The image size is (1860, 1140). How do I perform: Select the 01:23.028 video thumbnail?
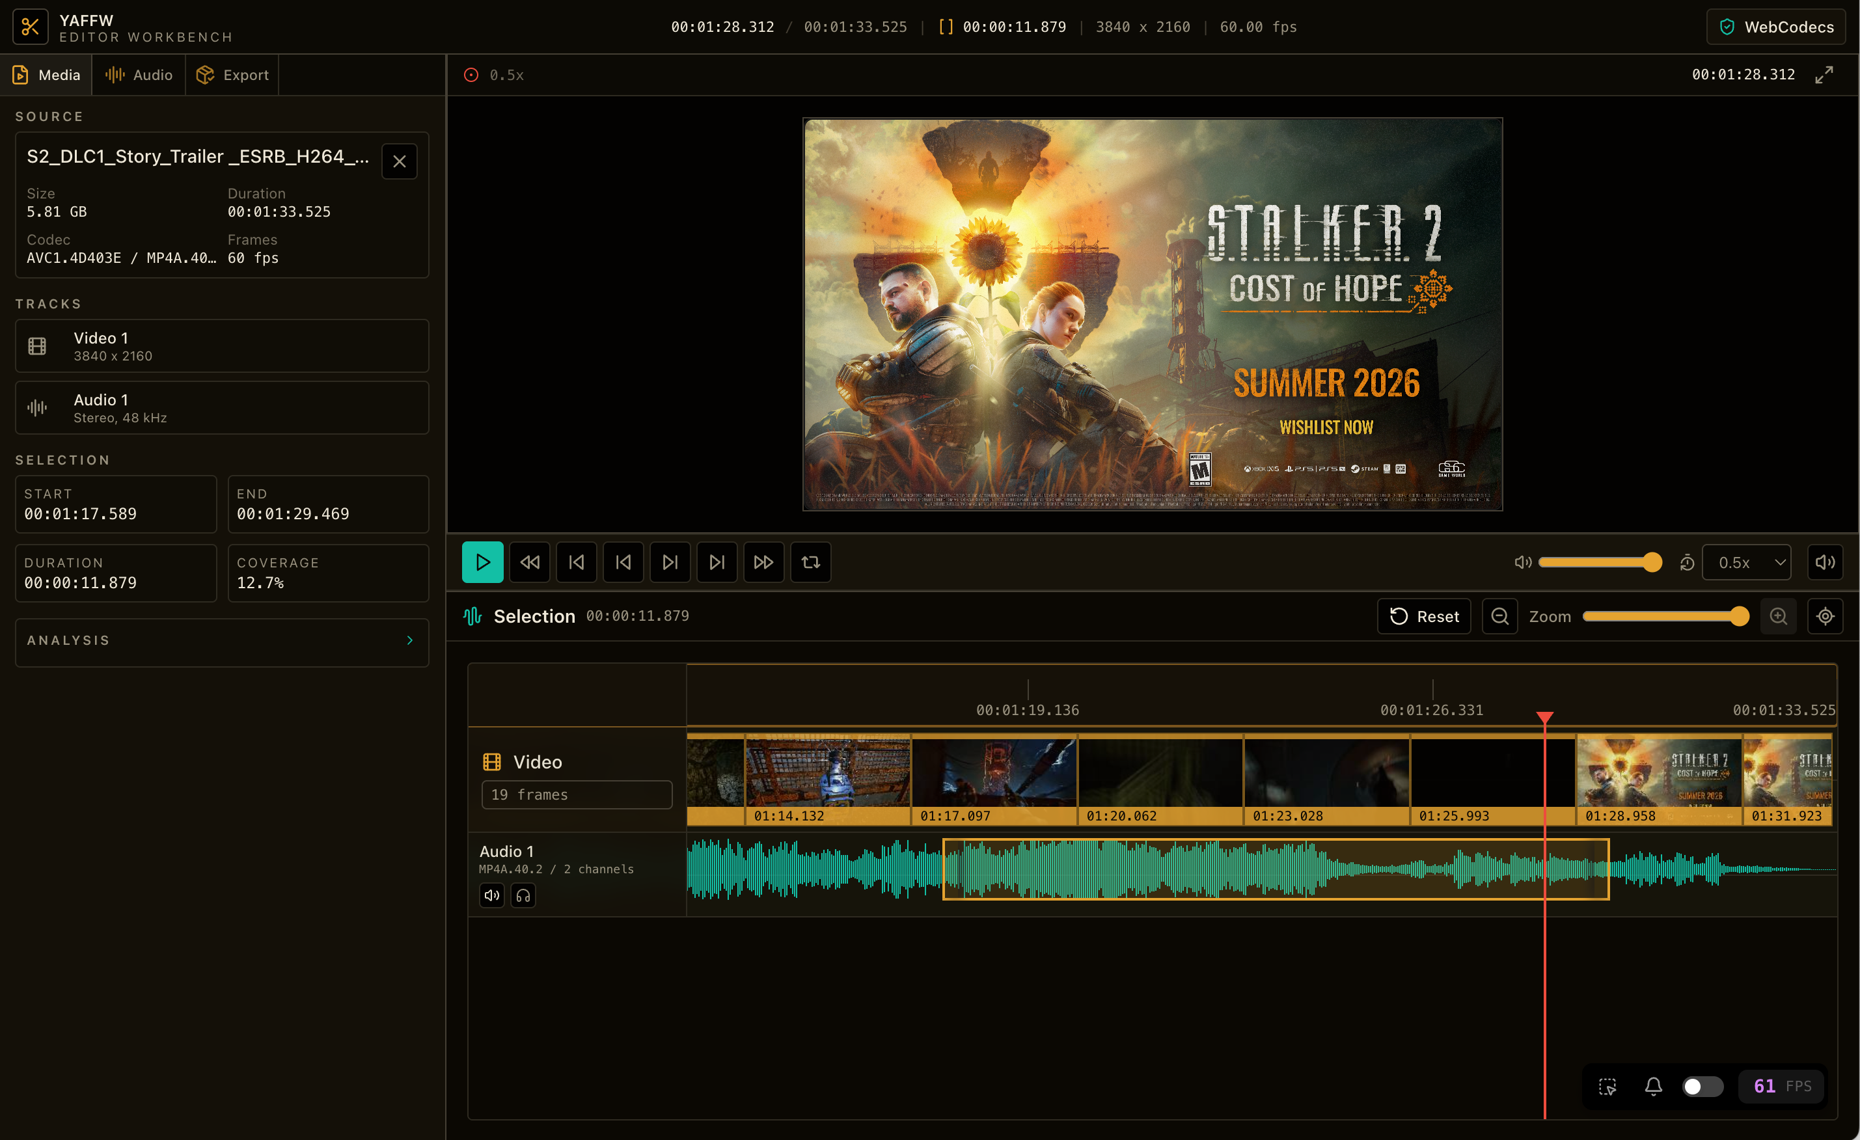(1327, 779)
